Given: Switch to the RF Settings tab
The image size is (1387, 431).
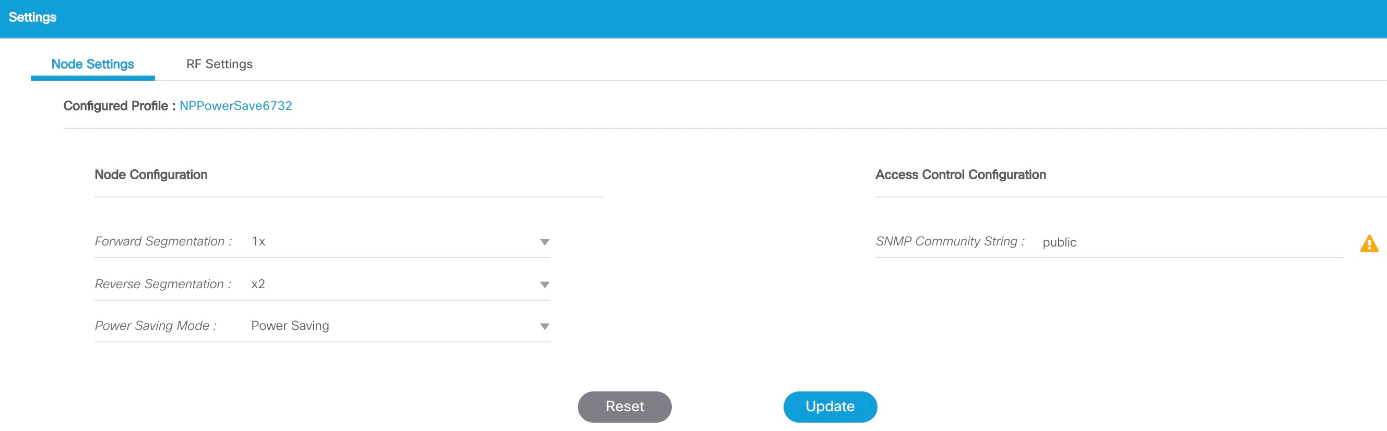Looking at the screenshot, I should 219,64.
